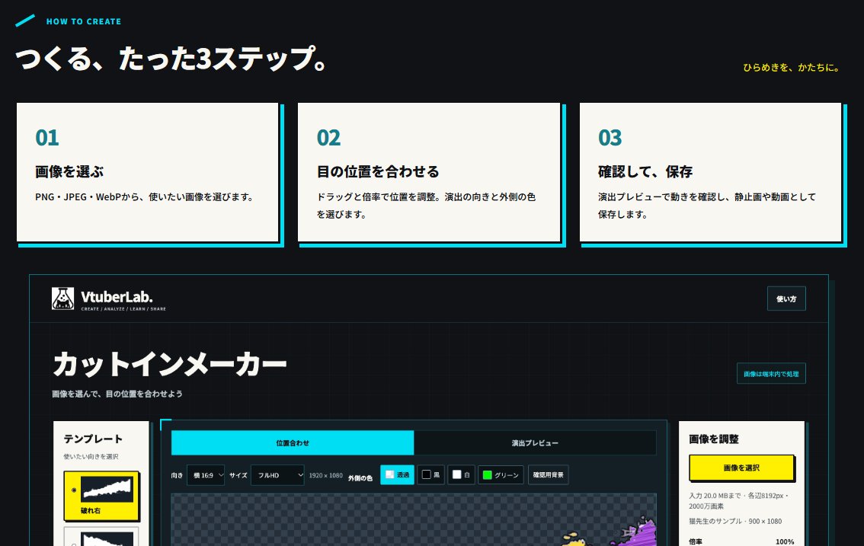Click the 01 画像を選ぶ step card
This screenshot has width=864, height=546.
pos(148,172)
